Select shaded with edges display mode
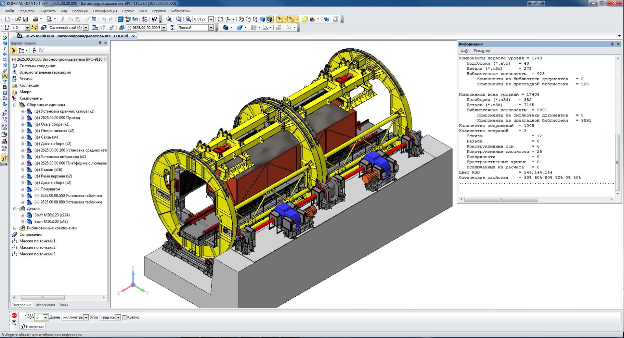The image size is (624, 338). pyautogui.click(x=270, y=19)
